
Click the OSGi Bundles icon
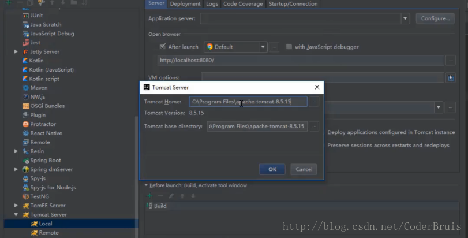(x=25, y=106)
